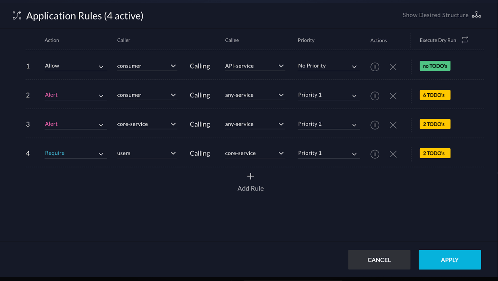This screenshot has width=498, height=281.
Task: Click the Application Rules header icon
Action: point(16,15)
